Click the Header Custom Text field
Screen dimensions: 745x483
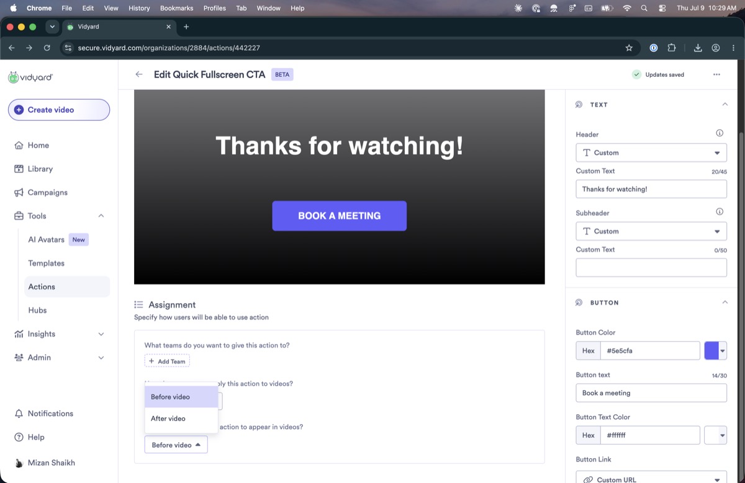coord(651,189)
